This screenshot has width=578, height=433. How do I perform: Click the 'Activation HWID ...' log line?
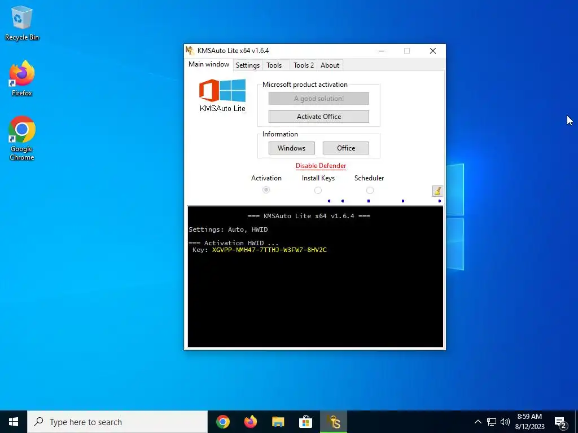pos(234,243)
